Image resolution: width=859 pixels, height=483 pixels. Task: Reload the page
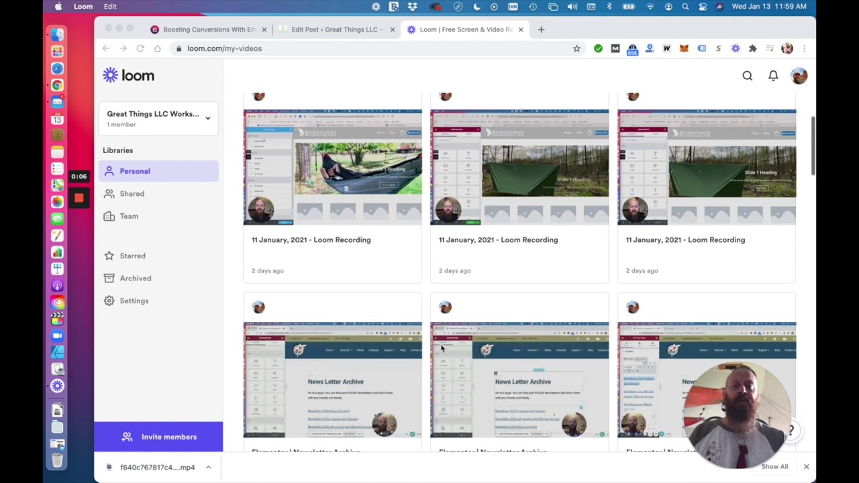coord(140,48)
